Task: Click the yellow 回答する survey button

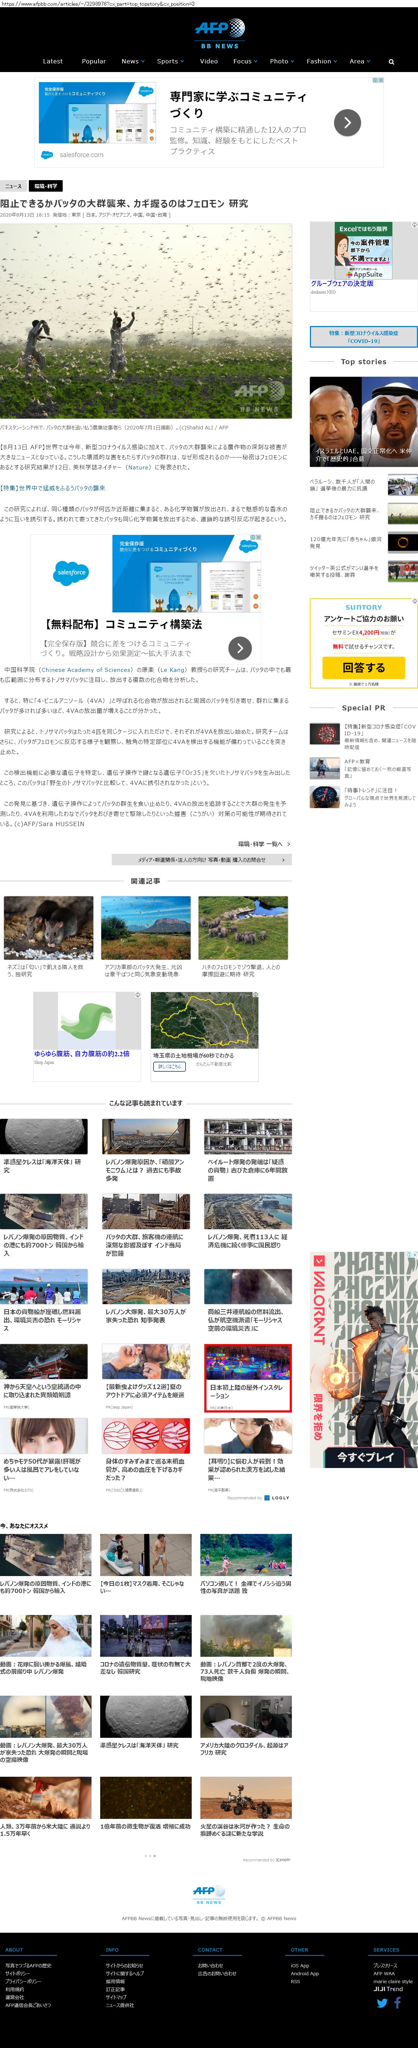Action: (x=363, y=667)
